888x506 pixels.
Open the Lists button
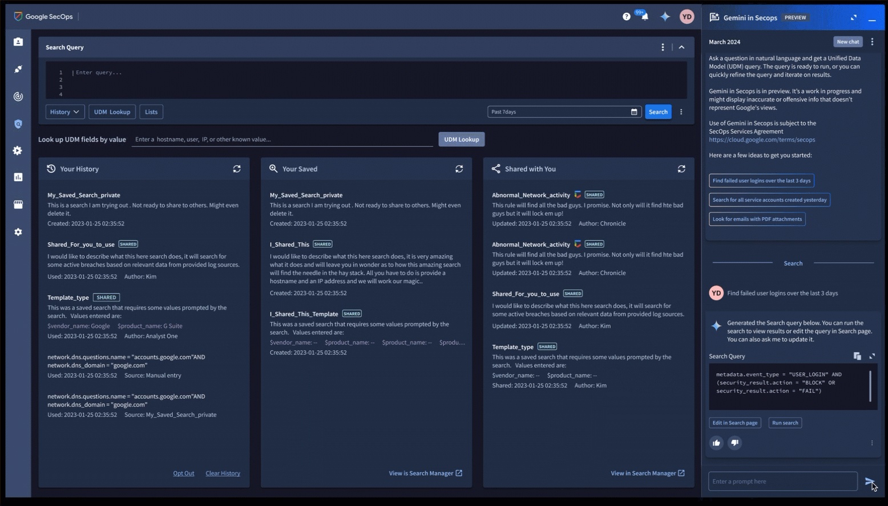151,112
